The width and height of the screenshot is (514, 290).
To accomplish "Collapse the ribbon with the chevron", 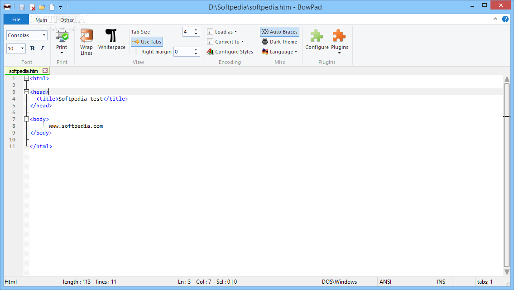I will click(x=495, y=19).
